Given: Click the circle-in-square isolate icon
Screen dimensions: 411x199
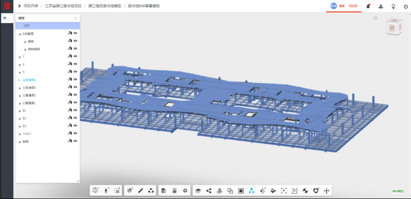Looking at the screenshot, I should pyautogui.click(x=241, y=191).
